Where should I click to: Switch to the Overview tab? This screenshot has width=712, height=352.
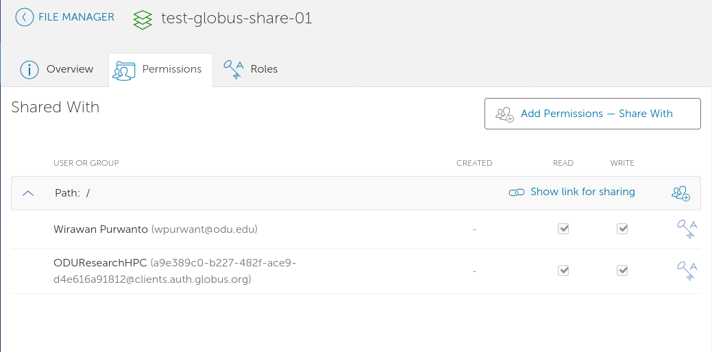coord(69,69)
